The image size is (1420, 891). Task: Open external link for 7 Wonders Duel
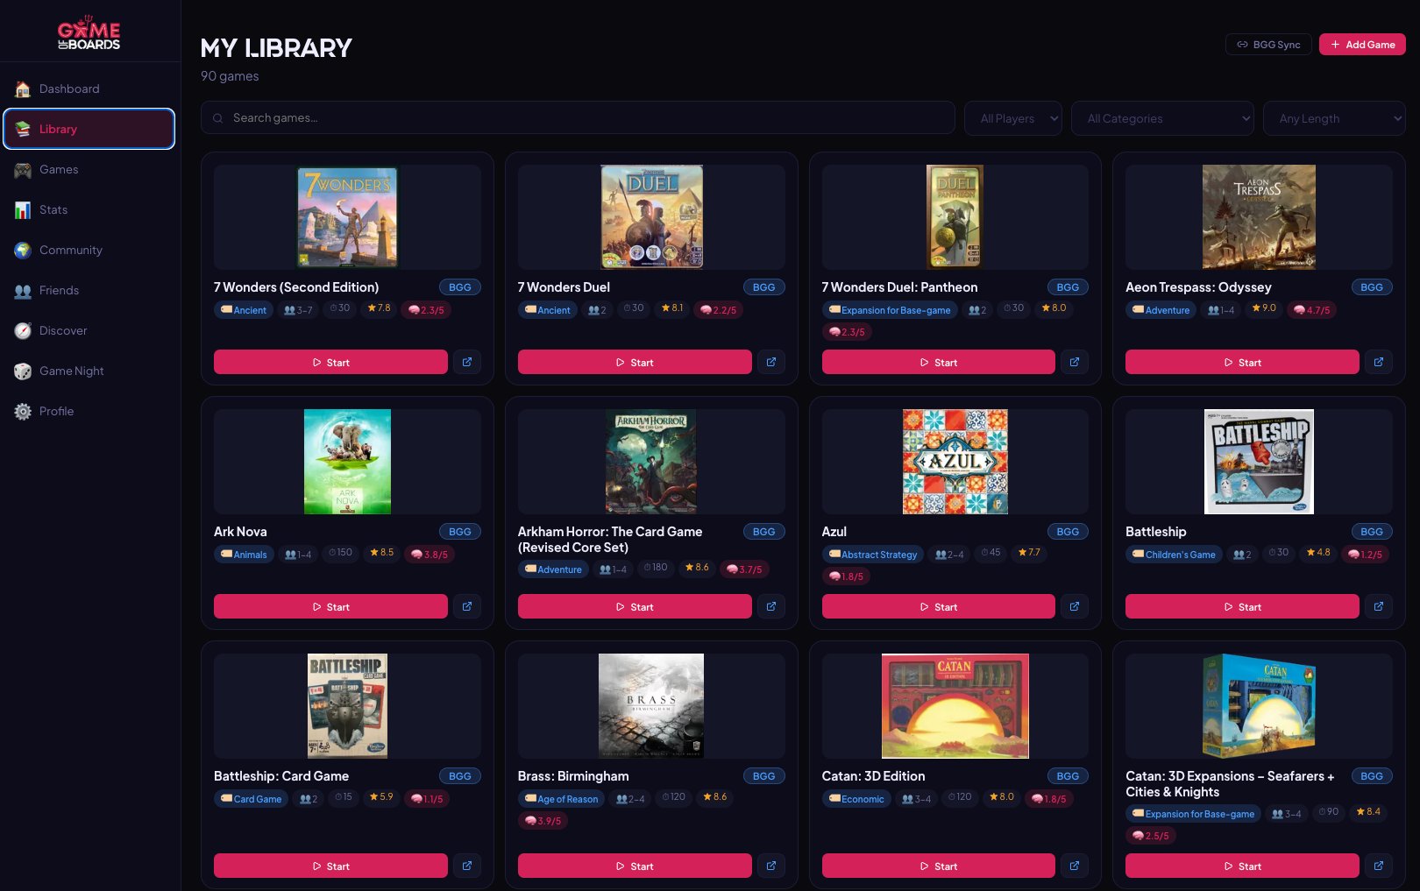point(771,362)
